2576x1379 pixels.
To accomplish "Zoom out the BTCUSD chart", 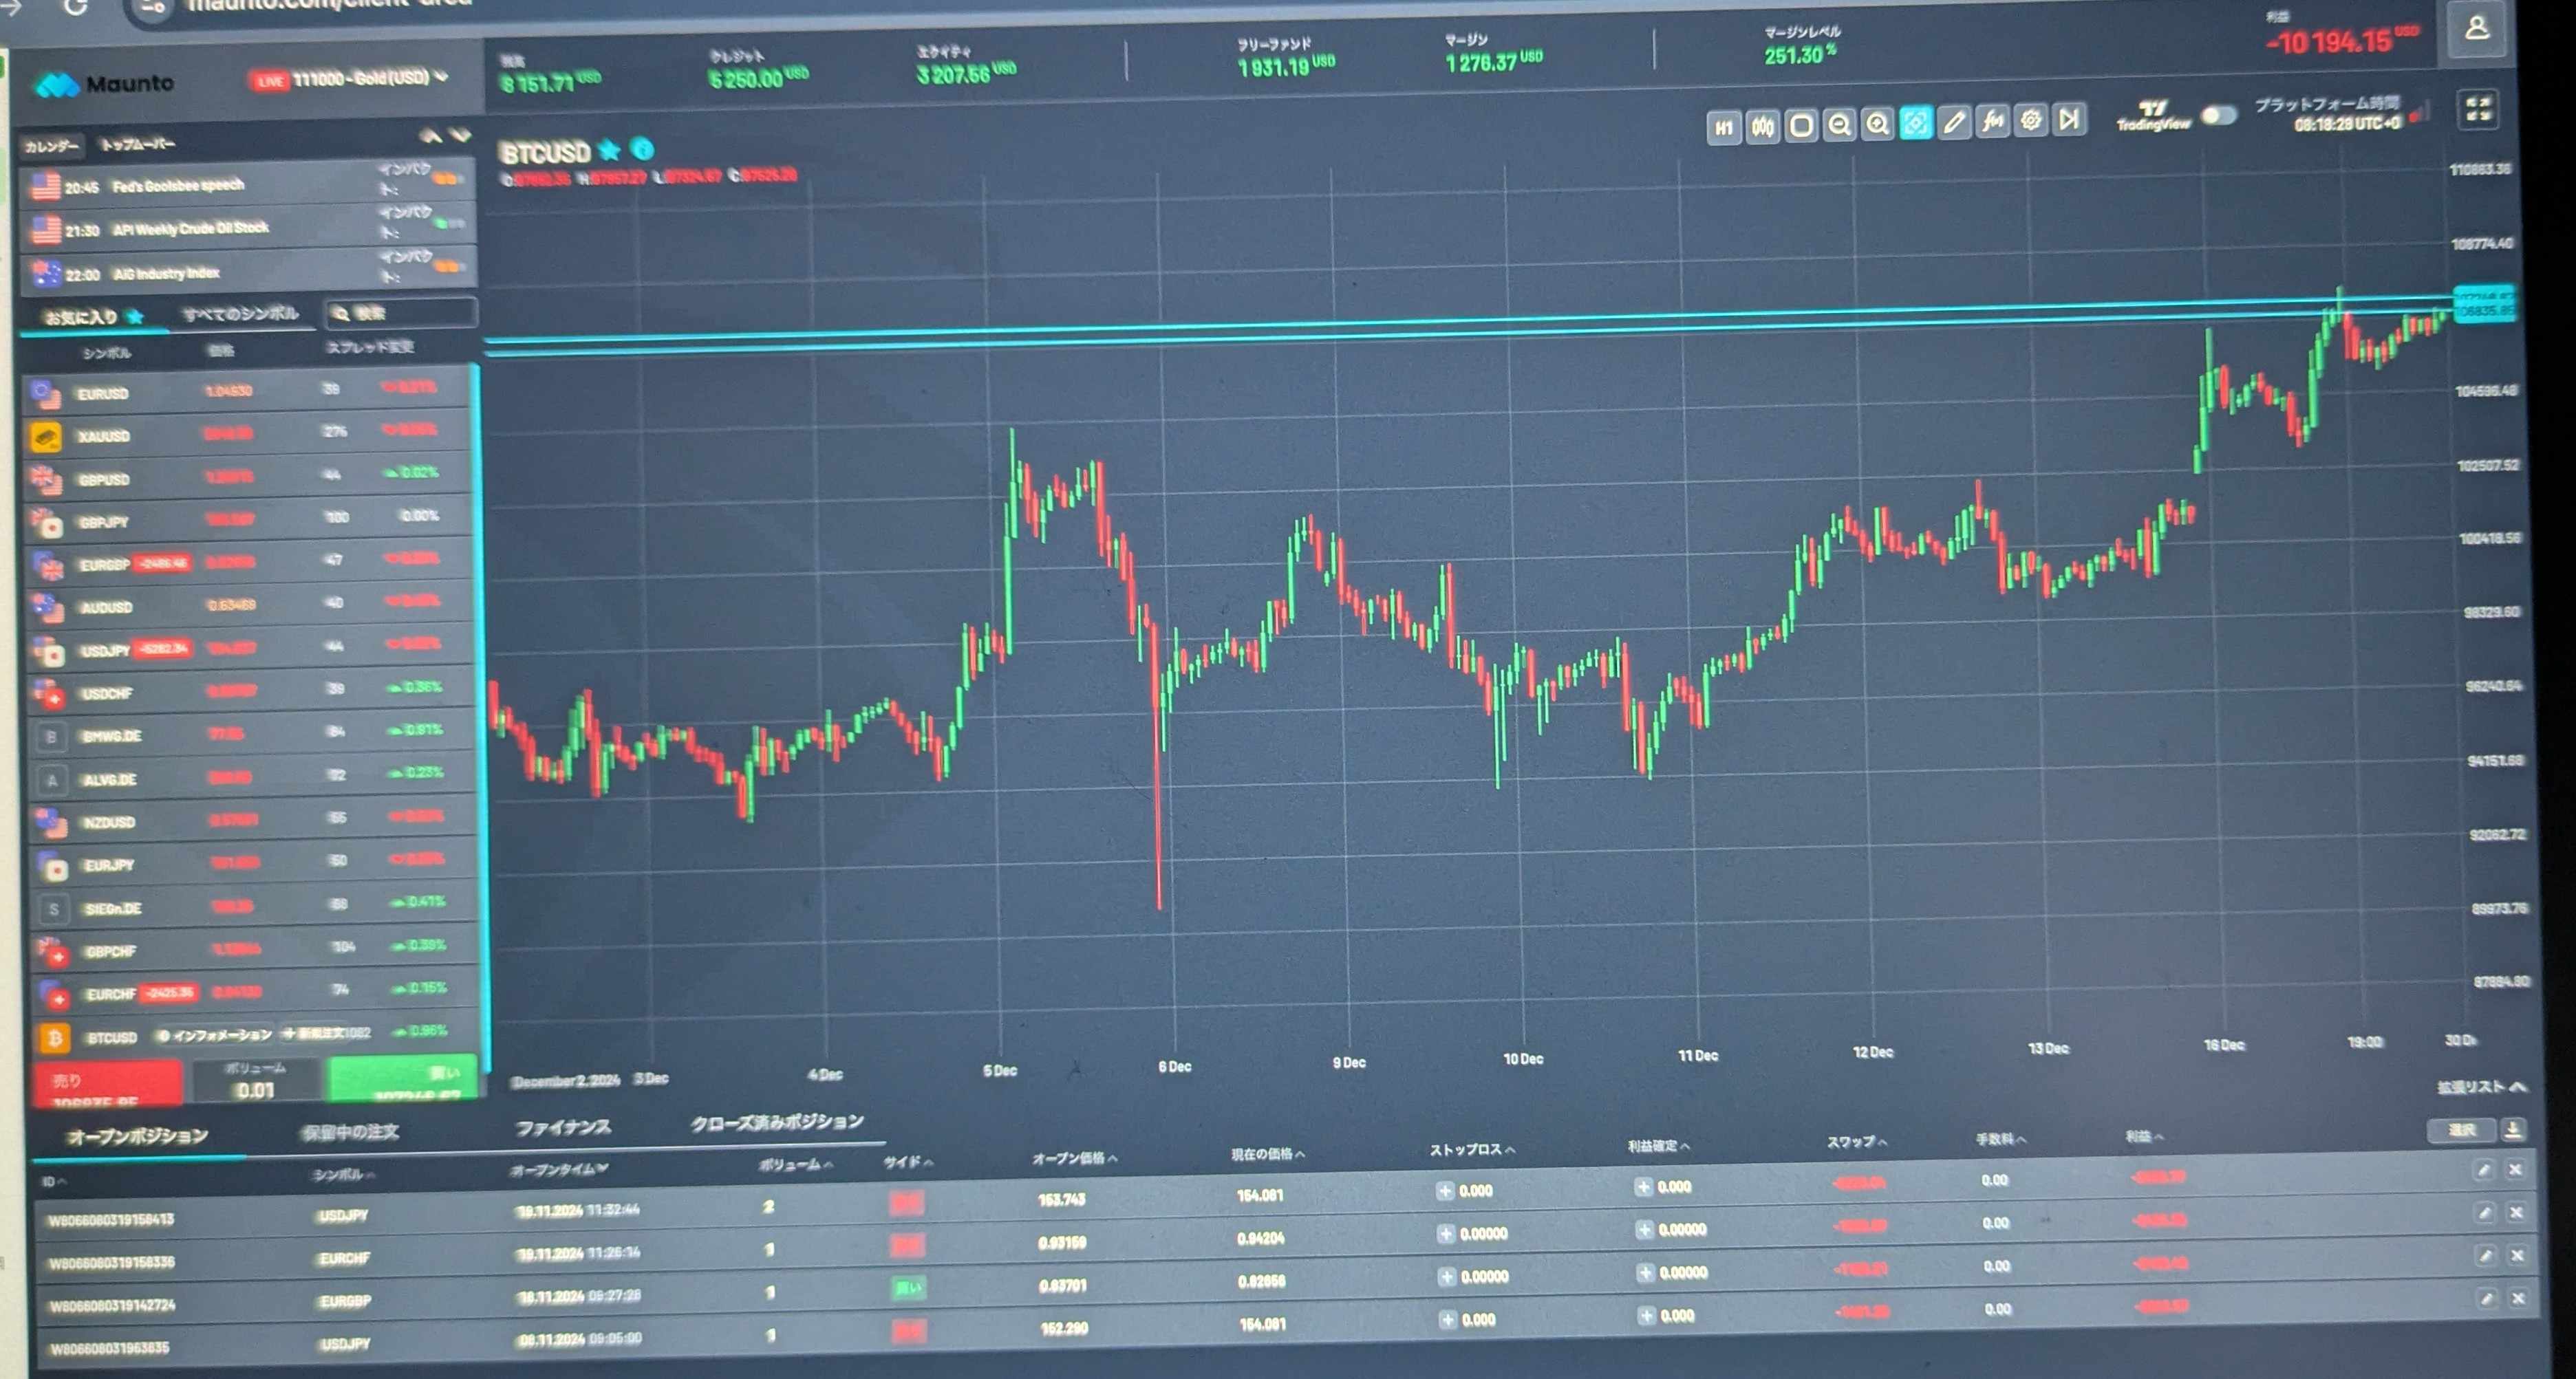I will 1839,126.
